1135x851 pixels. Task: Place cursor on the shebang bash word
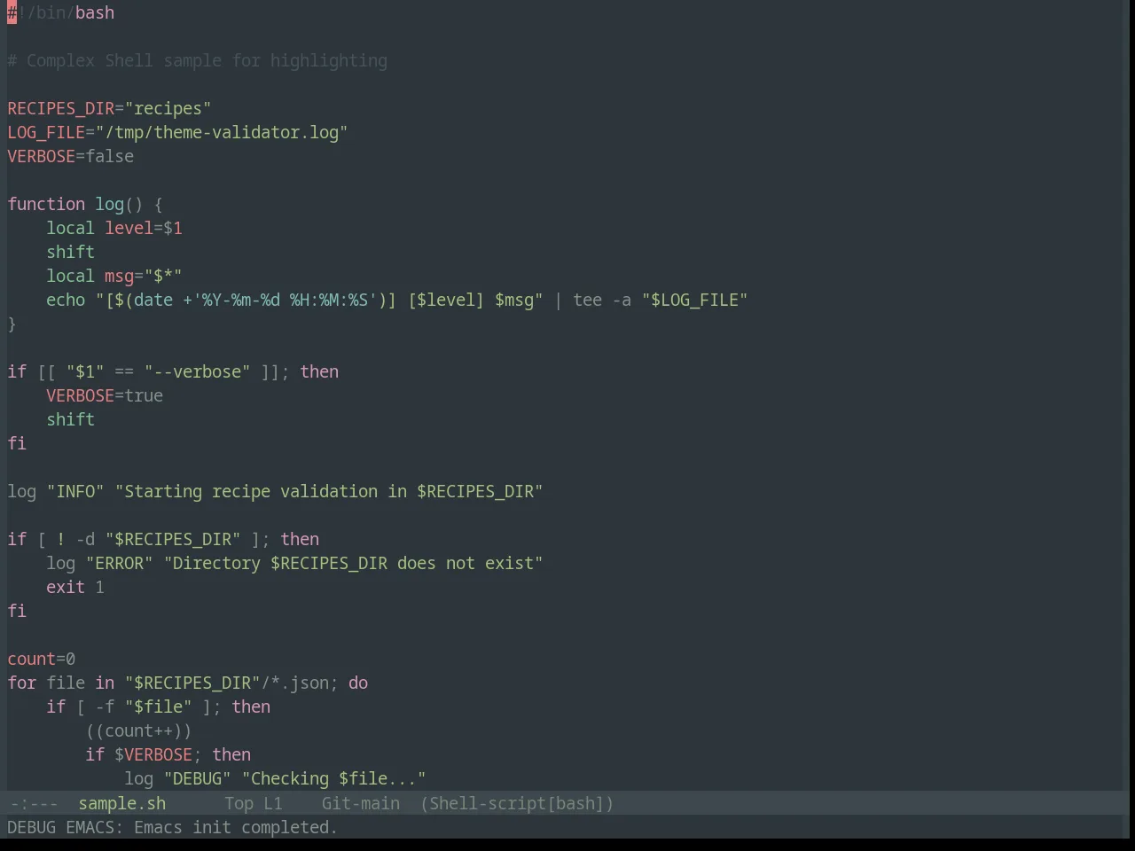click(x=95, y=12)
